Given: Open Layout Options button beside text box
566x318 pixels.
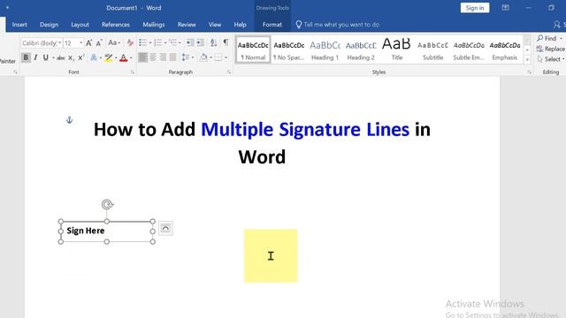Looking at the screenshot, I should 165,228.
